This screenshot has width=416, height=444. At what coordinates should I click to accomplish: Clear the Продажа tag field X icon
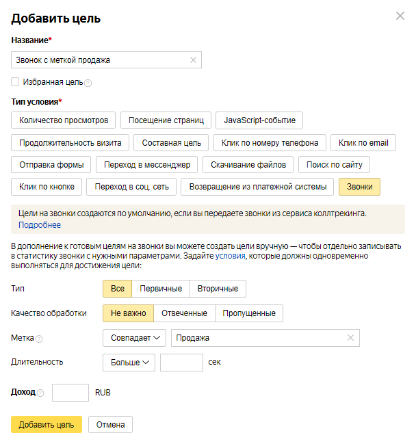[350, 338]
